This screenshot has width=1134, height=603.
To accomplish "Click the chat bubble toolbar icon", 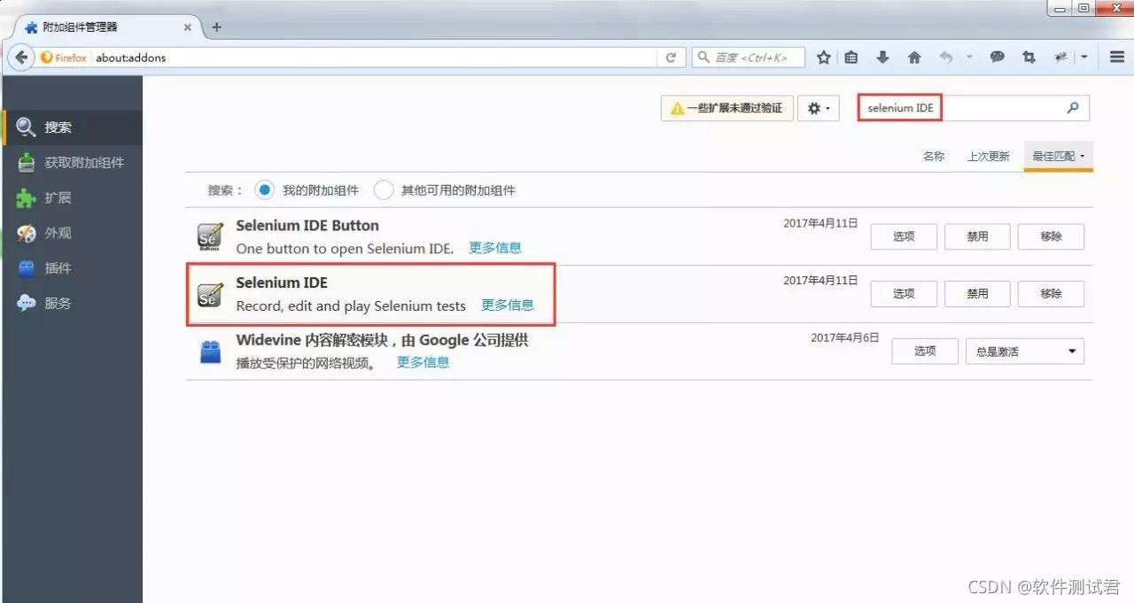I will tap(998, 58).
